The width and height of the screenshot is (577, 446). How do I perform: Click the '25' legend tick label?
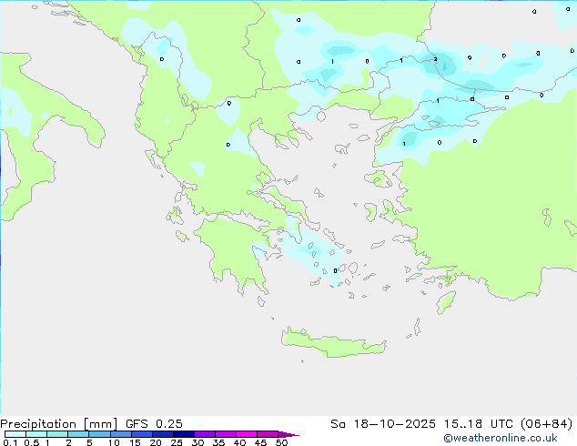tap(177, 442)
